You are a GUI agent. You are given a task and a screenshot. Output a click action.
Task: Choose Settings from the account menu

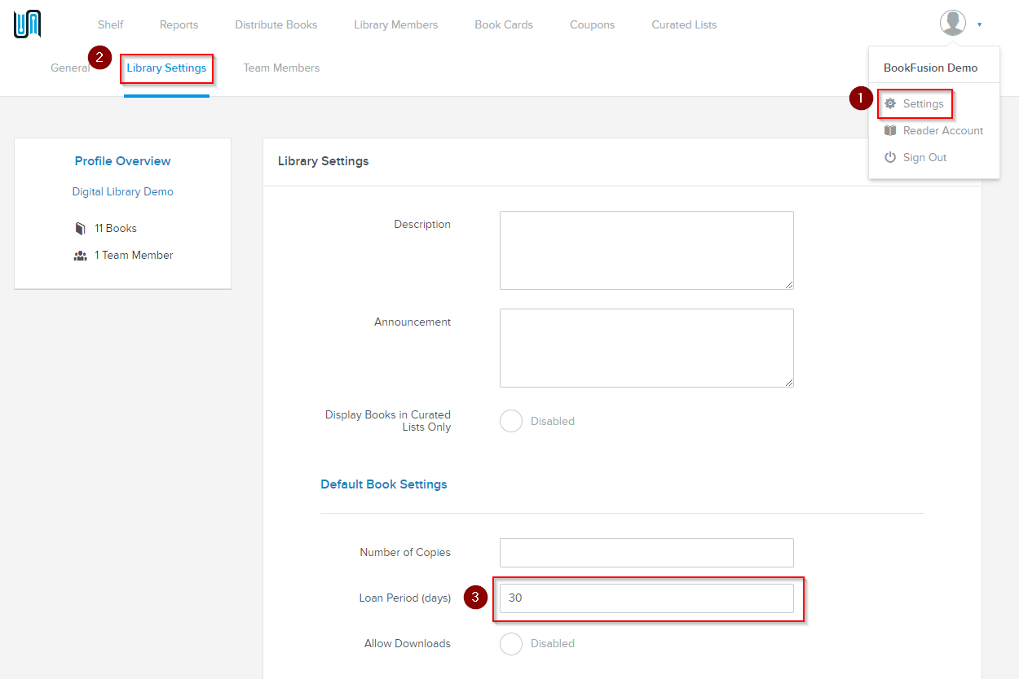click(924, 103)
